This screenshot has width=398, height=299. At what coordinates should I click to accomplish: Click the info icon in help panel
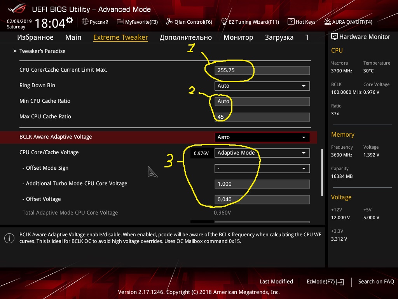coord(9,238)
